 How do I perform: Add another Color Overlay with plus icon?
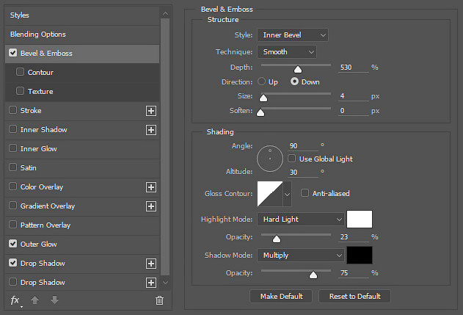[x=151, y=187]
